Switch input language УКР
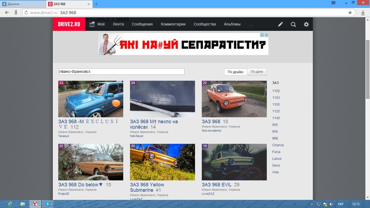Screen dimensions: 370x208 click(340, 204)
